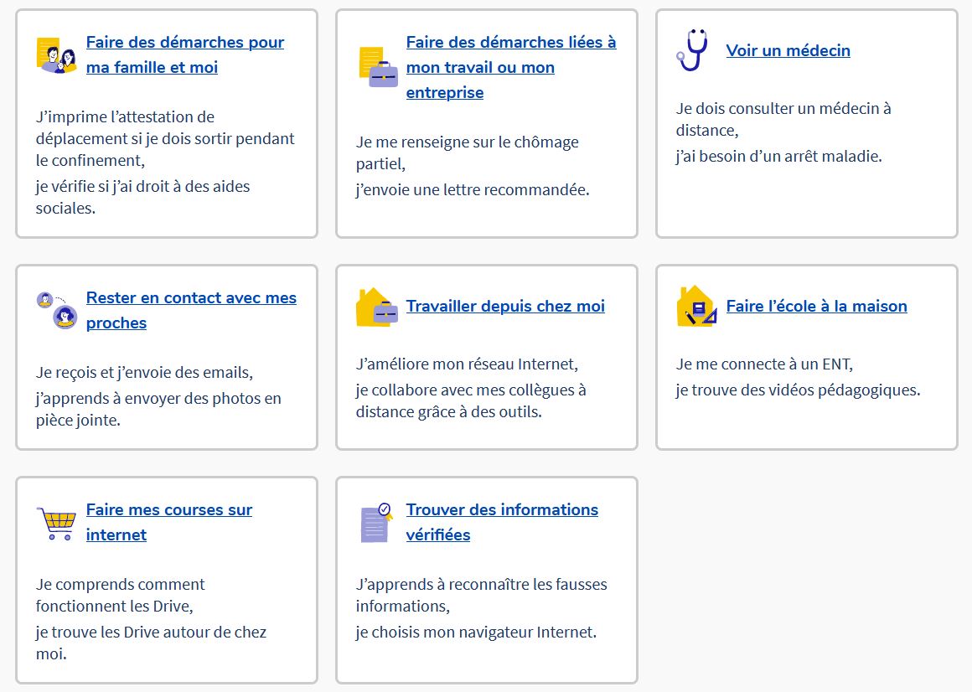
Task: Open 'Trouver des informations vérifiées' link
Action: click(x=502, y=510)
